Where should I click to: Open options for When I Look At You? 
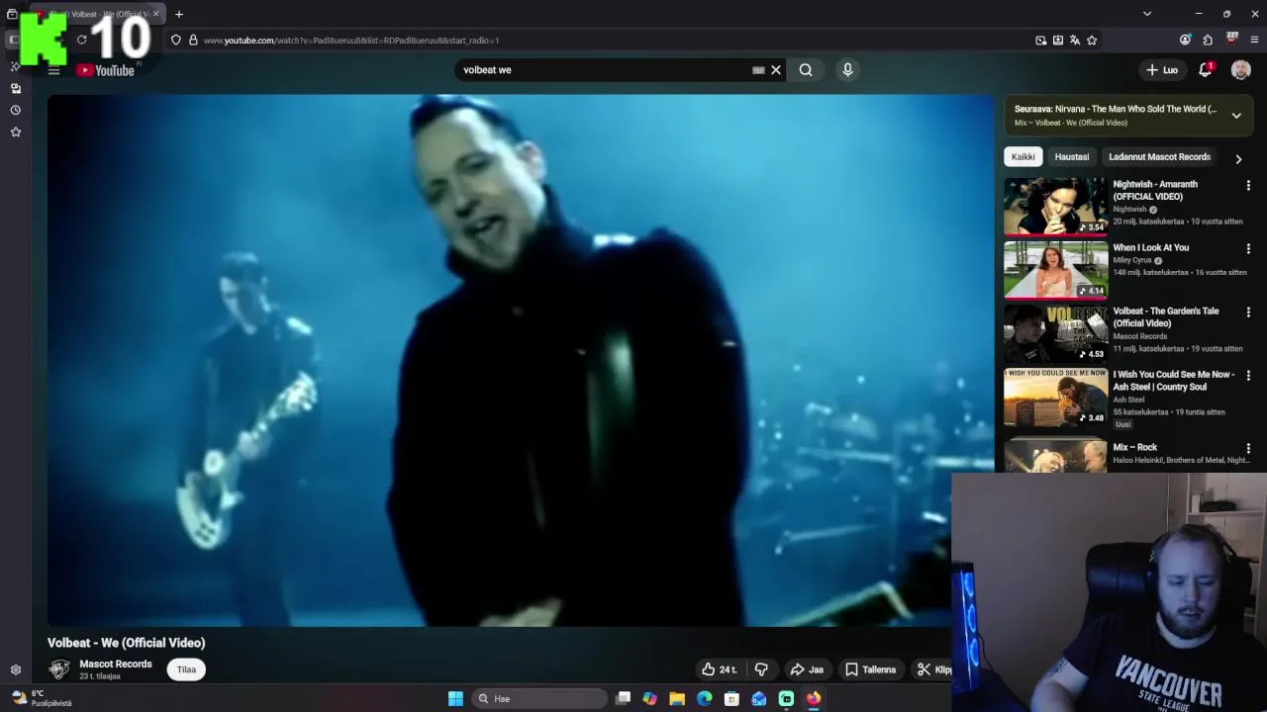(1248, 249)
